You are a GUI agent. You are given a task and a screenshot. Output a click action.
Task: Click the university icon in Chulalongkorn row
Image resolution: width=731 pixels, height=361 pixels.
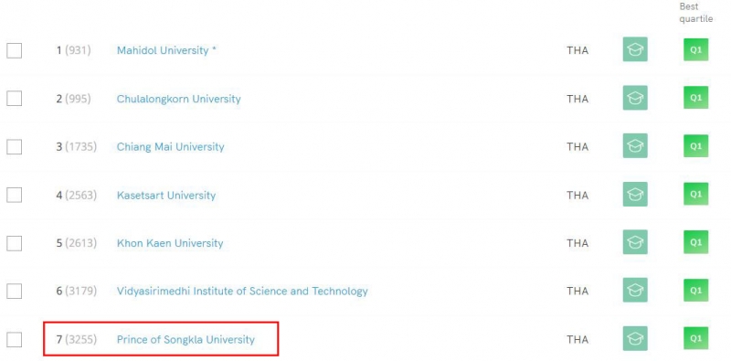[x=635, y=98]
